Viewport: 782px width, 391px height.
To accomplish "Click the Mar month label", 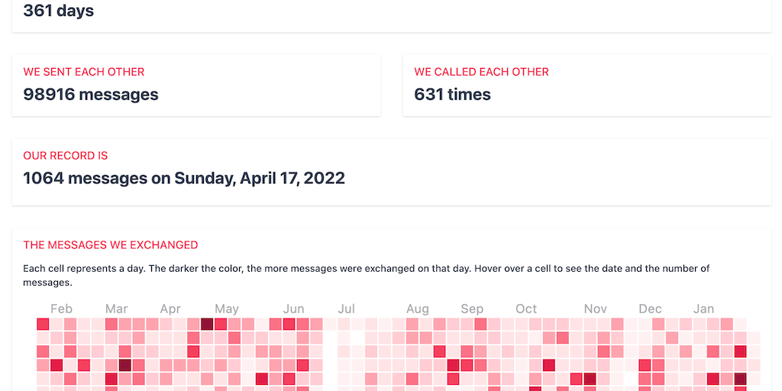I will point(116,309).
